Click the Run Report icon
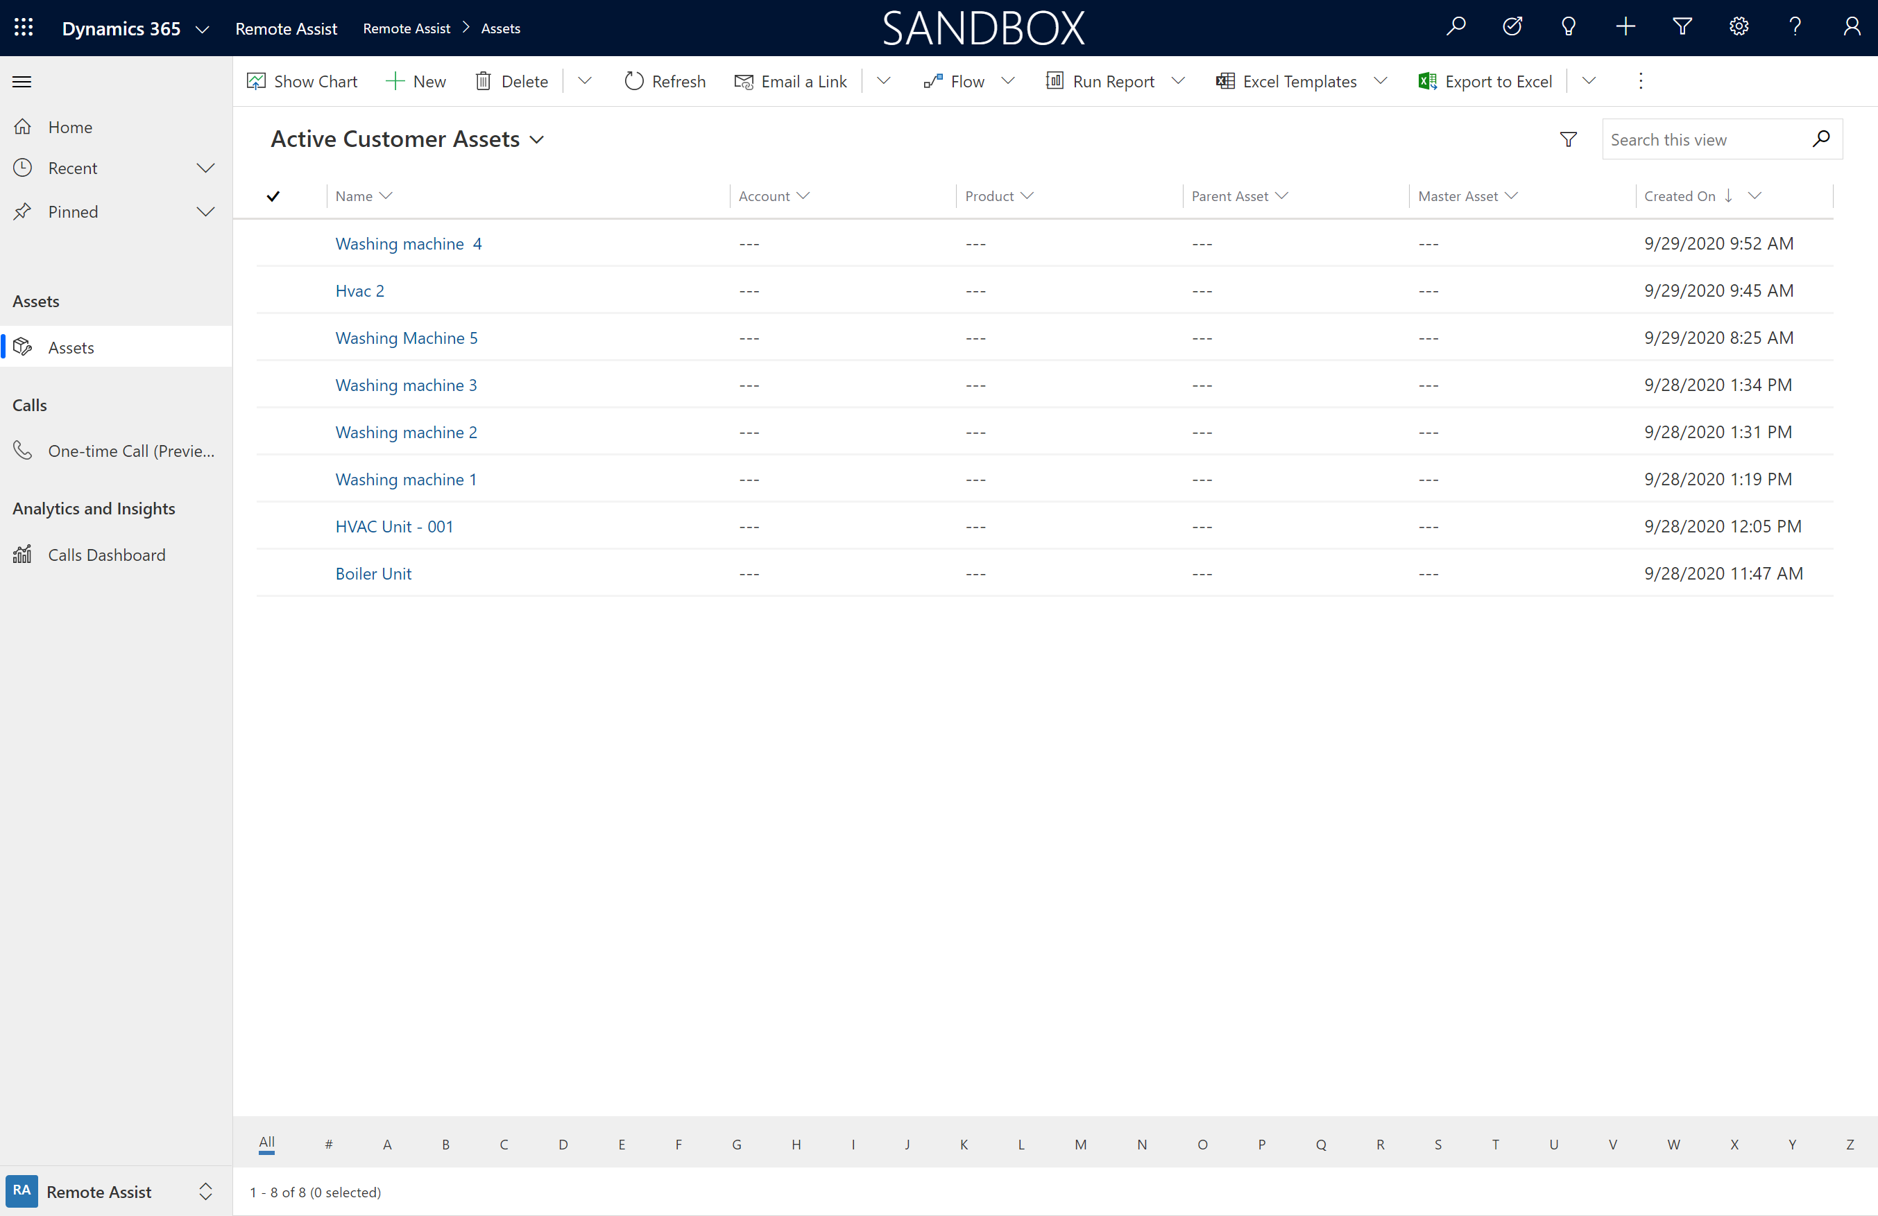This screenshot has height=1216, width=1878. 1054,80
